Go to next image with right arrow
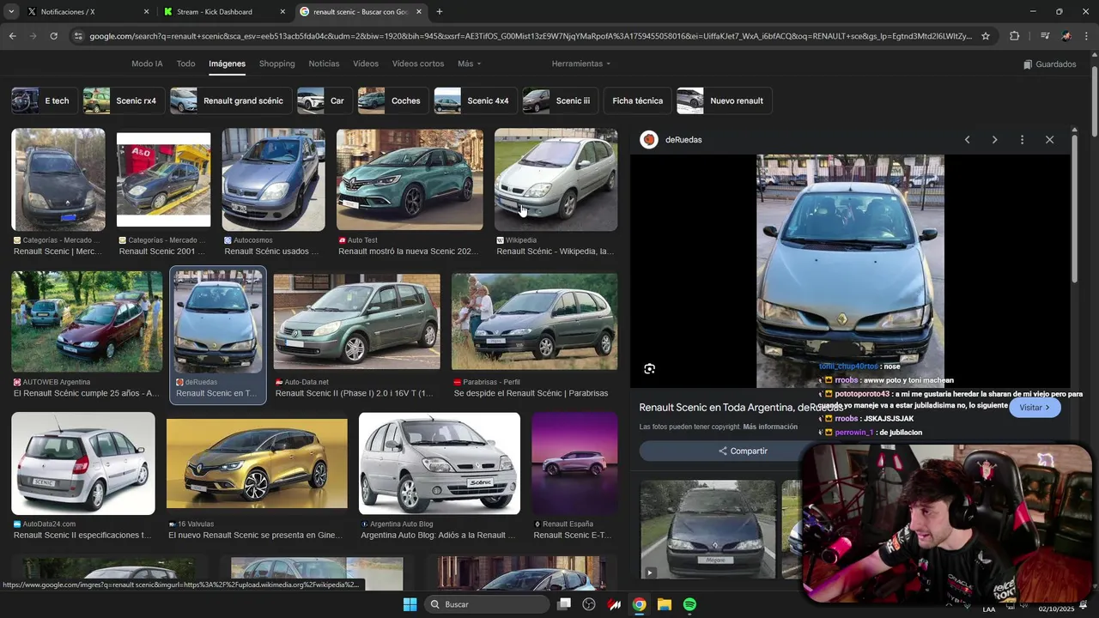The image size is (1099, 618). [994, 140]
